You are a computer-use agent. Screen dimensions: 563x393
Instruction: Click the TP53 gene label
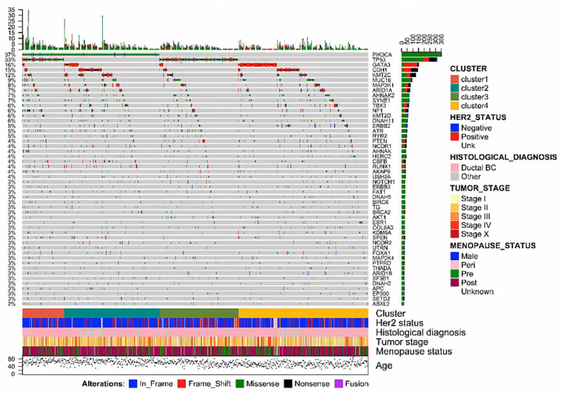click(x=379, y=60)
